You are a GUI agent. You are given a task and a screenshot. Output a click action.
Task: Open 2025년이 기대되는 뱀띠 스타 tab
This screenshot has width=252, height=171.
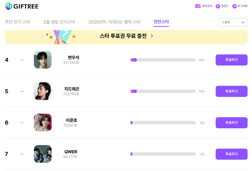point(114,22)
